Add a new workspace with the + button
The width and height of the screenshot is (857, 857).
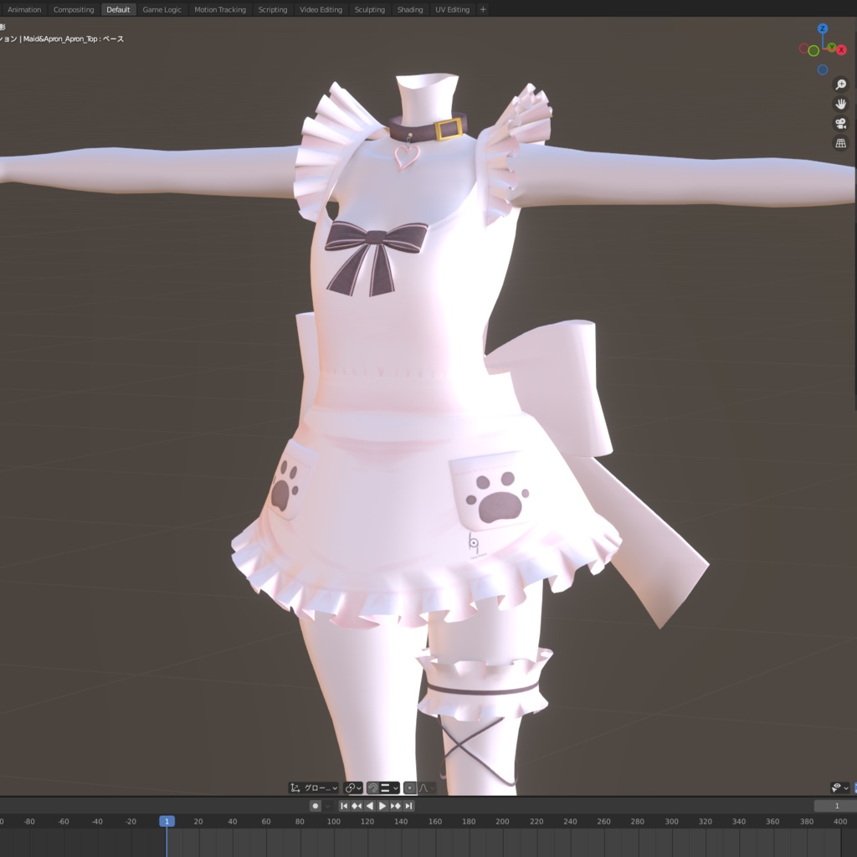[483, 9]
